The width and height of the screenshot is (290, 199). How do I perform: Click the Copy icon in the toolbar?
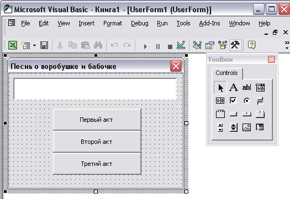pos(72,45)
